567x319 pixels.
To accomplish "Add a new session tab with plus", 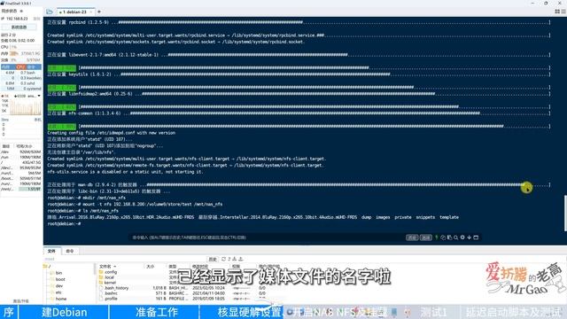I will (99, 12).
